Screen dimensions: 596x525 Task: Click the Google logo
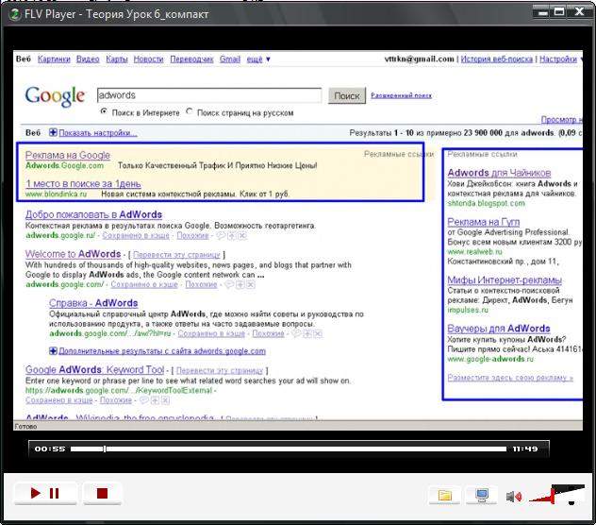pyautogui.click(x=55, y=96)
